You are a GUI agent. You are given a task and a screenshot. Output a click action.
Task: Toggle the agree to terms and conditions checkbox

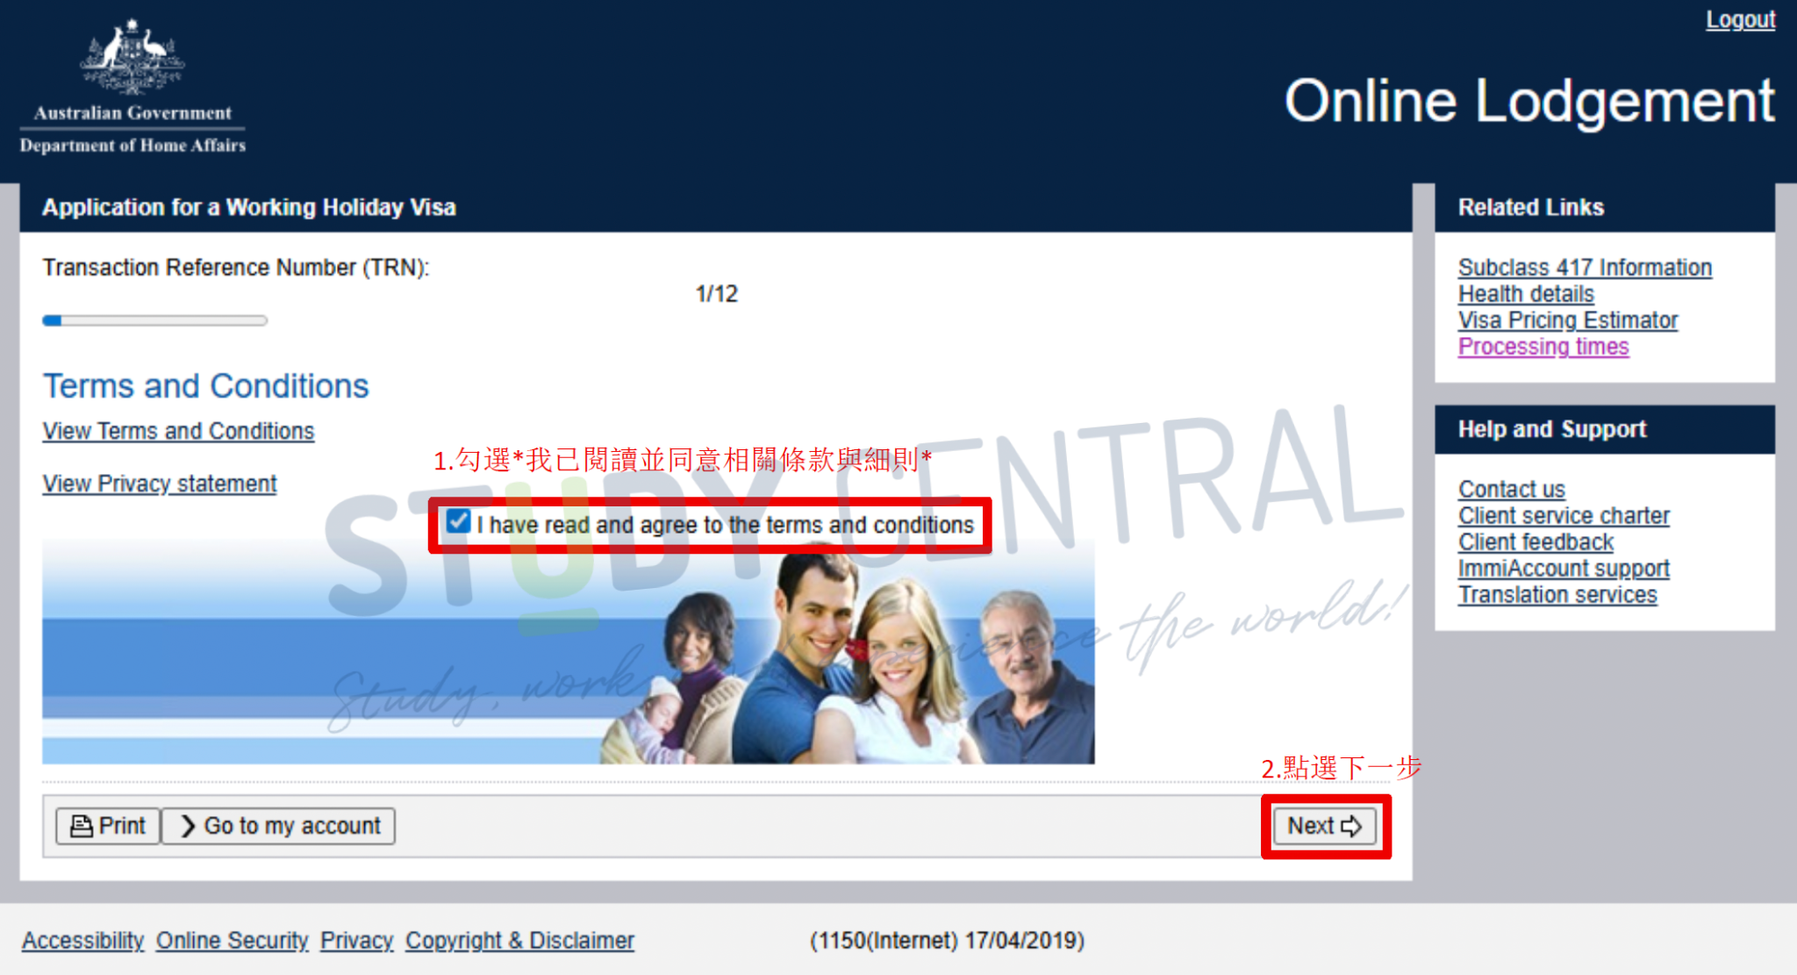point(458,522)
